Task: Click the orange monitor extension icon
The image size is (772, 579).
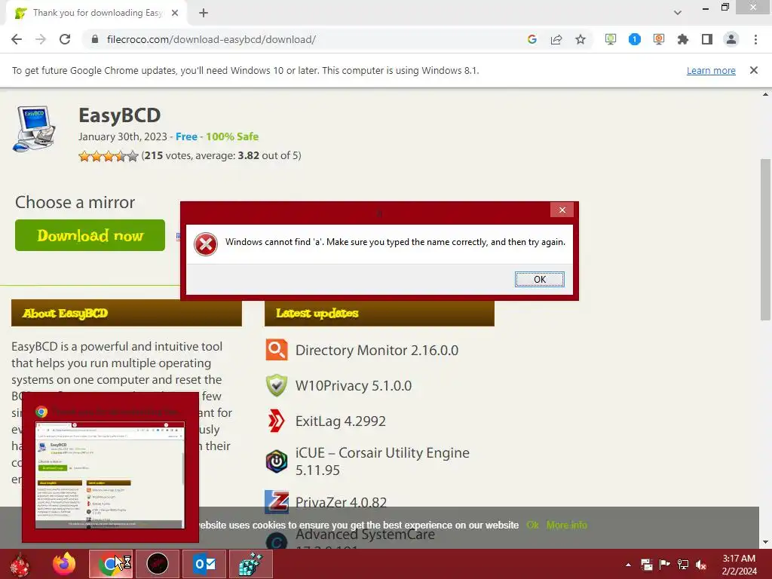Action: tap(659, 39)
